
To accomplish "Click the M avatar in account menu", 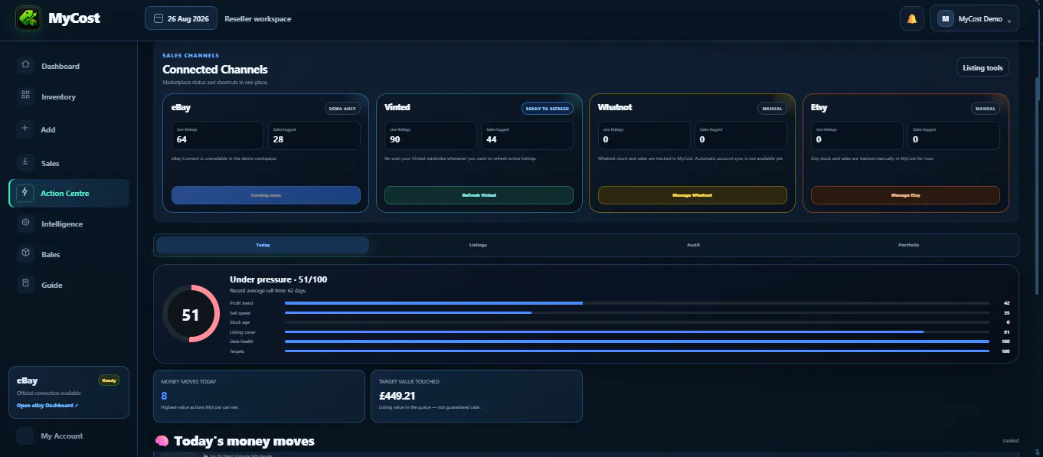I will click(x=945, y=18).
